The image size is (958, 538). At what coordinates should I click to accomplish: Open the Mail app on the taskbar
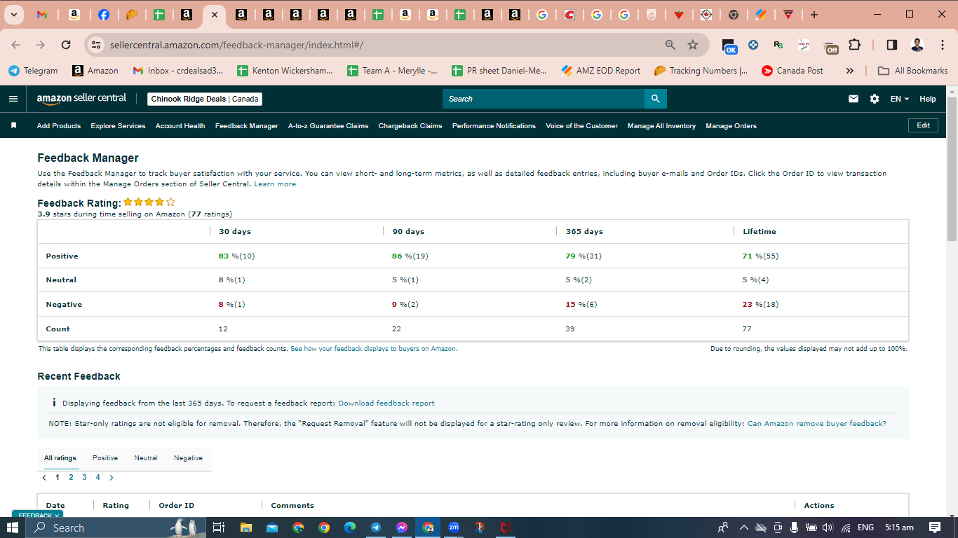271,527
